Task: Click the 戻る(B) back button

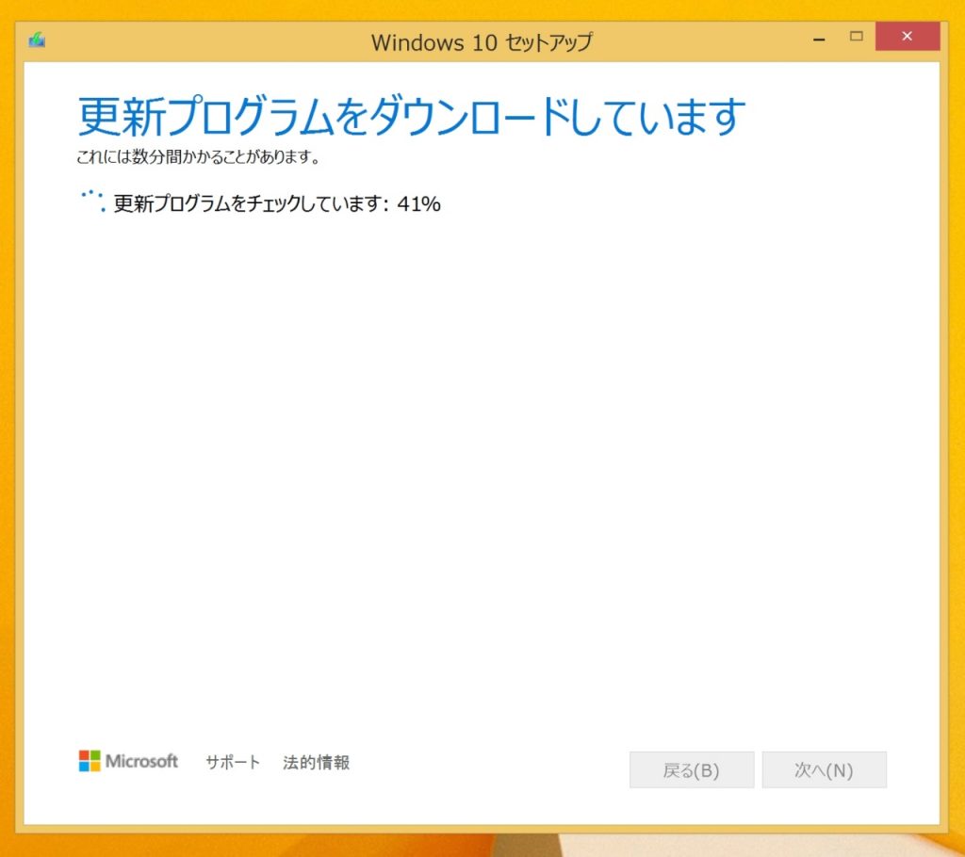Action: click(692, 769)
